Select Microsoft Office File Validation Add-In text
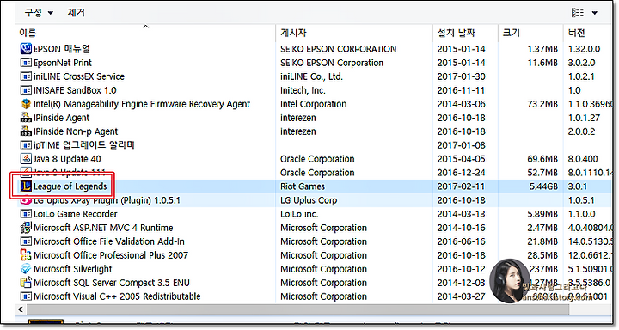 click(x=109, y=241)
